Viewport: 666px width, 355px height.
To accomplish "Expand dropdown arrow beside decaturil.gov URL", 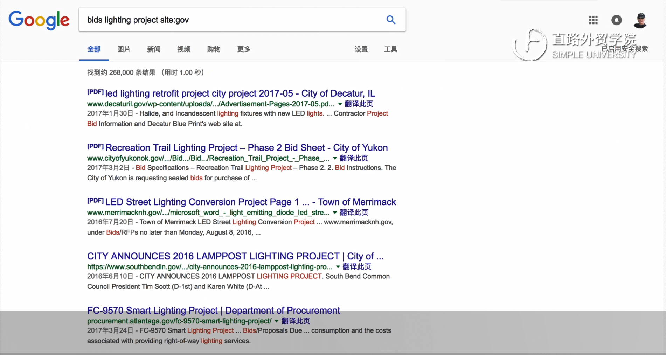I will coord(340,104).
